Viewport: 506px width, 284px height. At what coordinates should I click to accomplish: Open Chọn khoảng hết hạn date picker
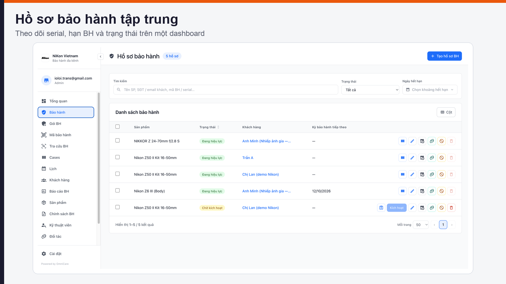(x=430, y=90)
